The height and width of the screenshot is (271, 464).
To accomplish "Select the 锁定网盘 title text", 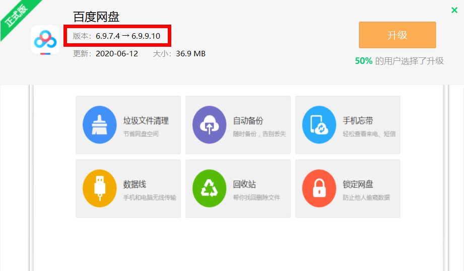I will tap(358, 185).
